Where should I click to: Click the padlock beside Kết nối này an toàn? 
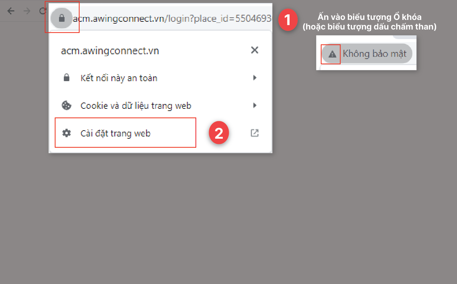[66, 78]
